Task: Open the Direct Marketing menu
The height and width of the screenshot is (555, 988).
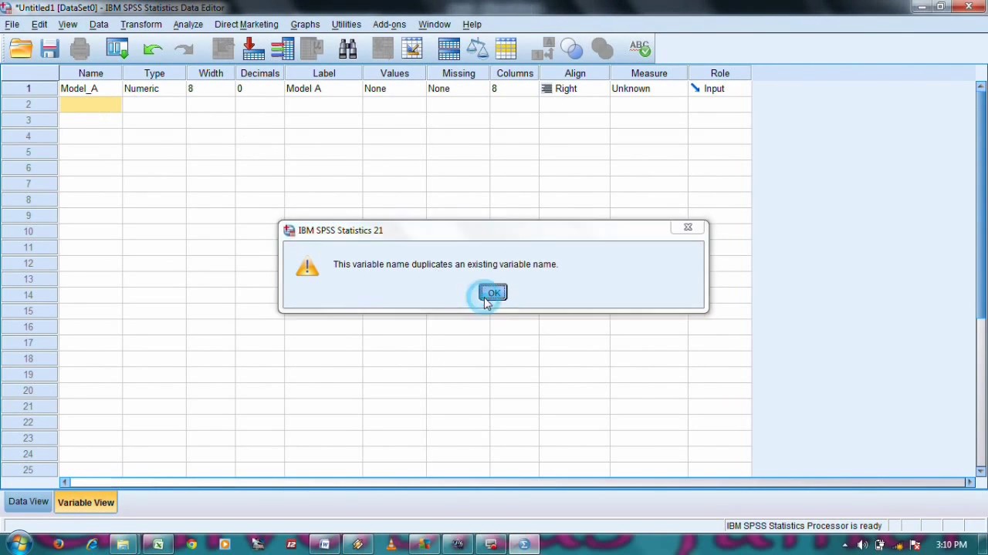Action: coord(246,25)
